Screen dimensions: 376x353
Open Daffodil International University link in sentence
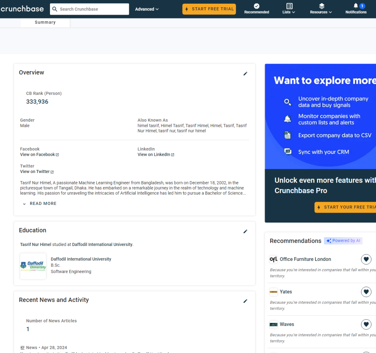[102, 244]
